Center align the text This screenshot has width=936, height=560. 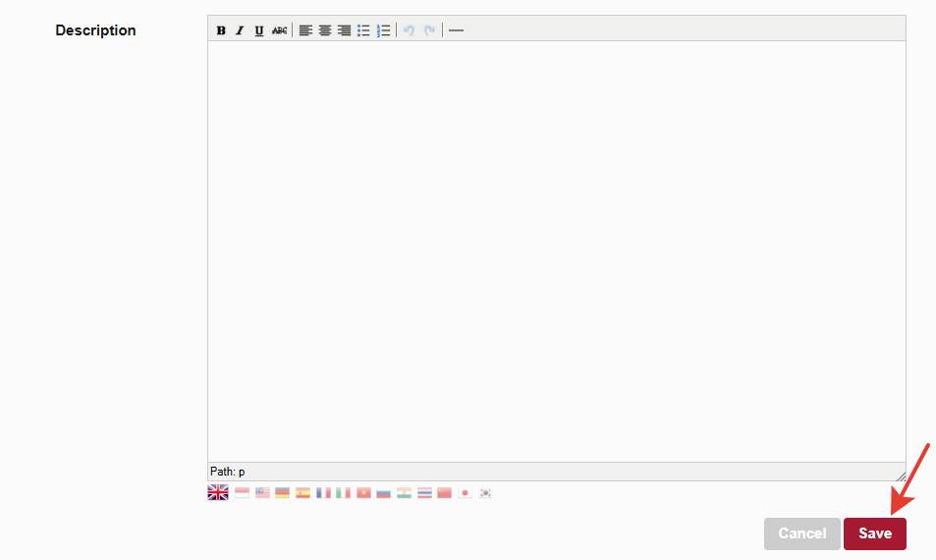(325, 30)
